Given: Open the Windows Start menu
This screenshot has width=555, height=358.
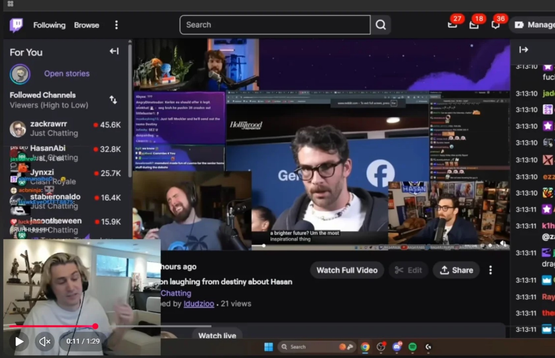Looking at the screenshot, I should (x=269, y=347).
